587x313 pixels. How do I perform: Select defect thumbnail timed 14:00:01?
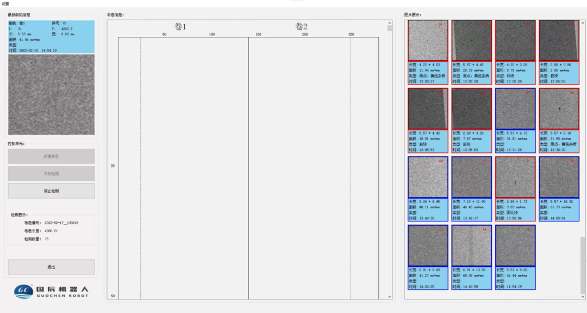(558, 177)
